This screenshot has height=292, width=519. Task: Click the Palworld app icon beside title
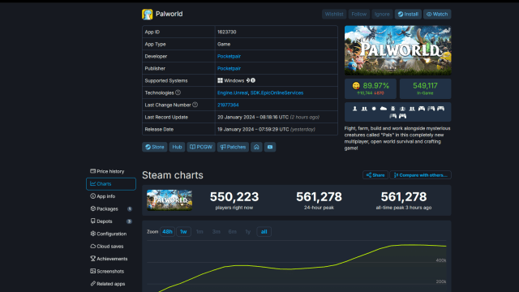click(148, 15)
